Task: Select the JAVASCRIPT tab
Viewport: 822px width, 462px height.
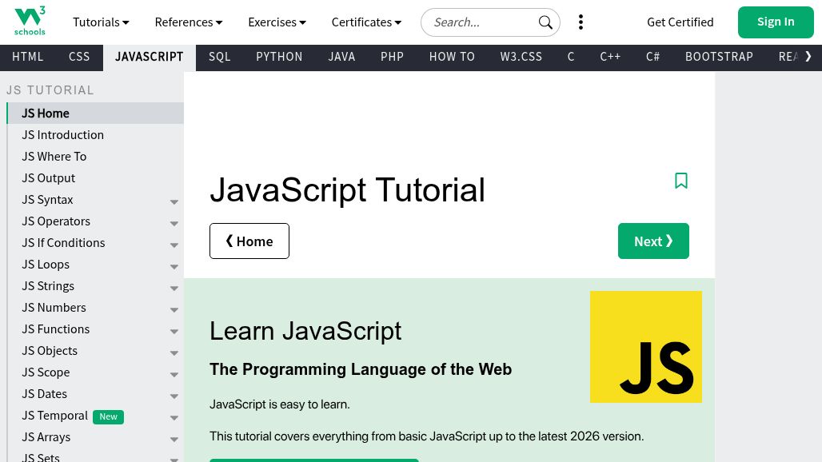Action: (x=150, y=57)
